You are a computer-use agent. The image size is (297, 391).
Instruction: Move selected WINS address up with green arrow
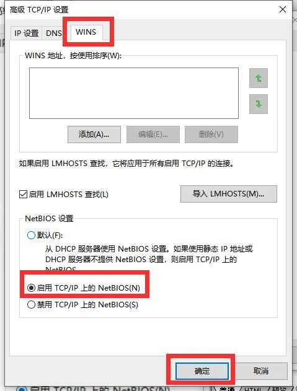point(259,78)
